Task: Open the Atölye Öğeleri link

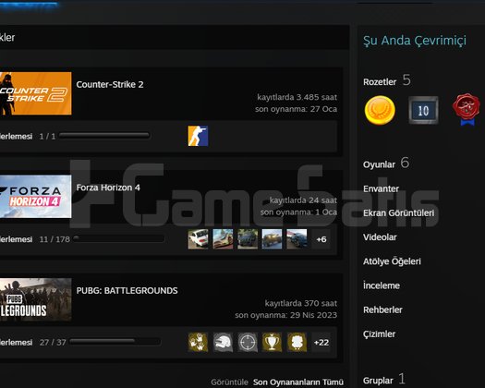Action: [392, 261]
